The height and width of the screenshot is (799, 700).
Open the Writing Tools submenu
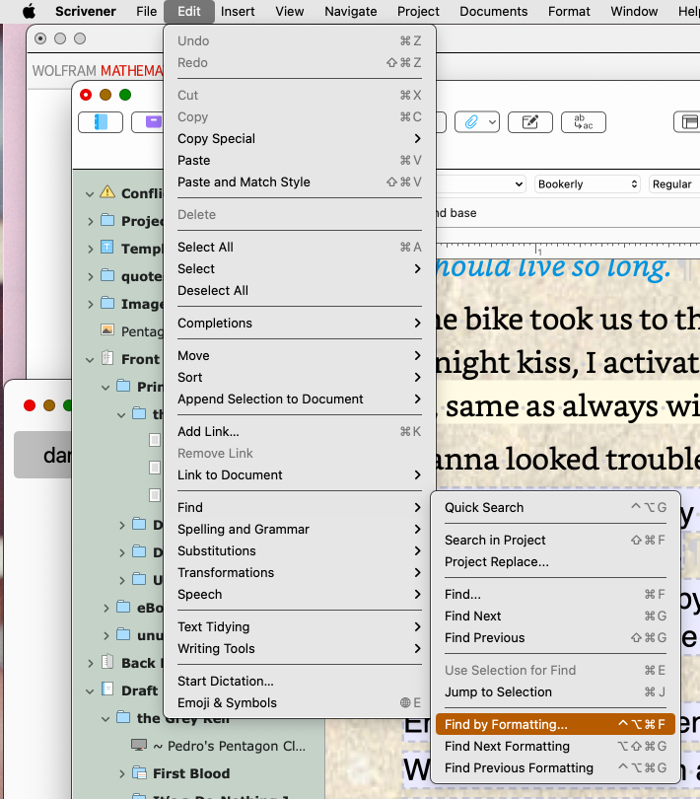pyautogui.click(x=300, y=649)
